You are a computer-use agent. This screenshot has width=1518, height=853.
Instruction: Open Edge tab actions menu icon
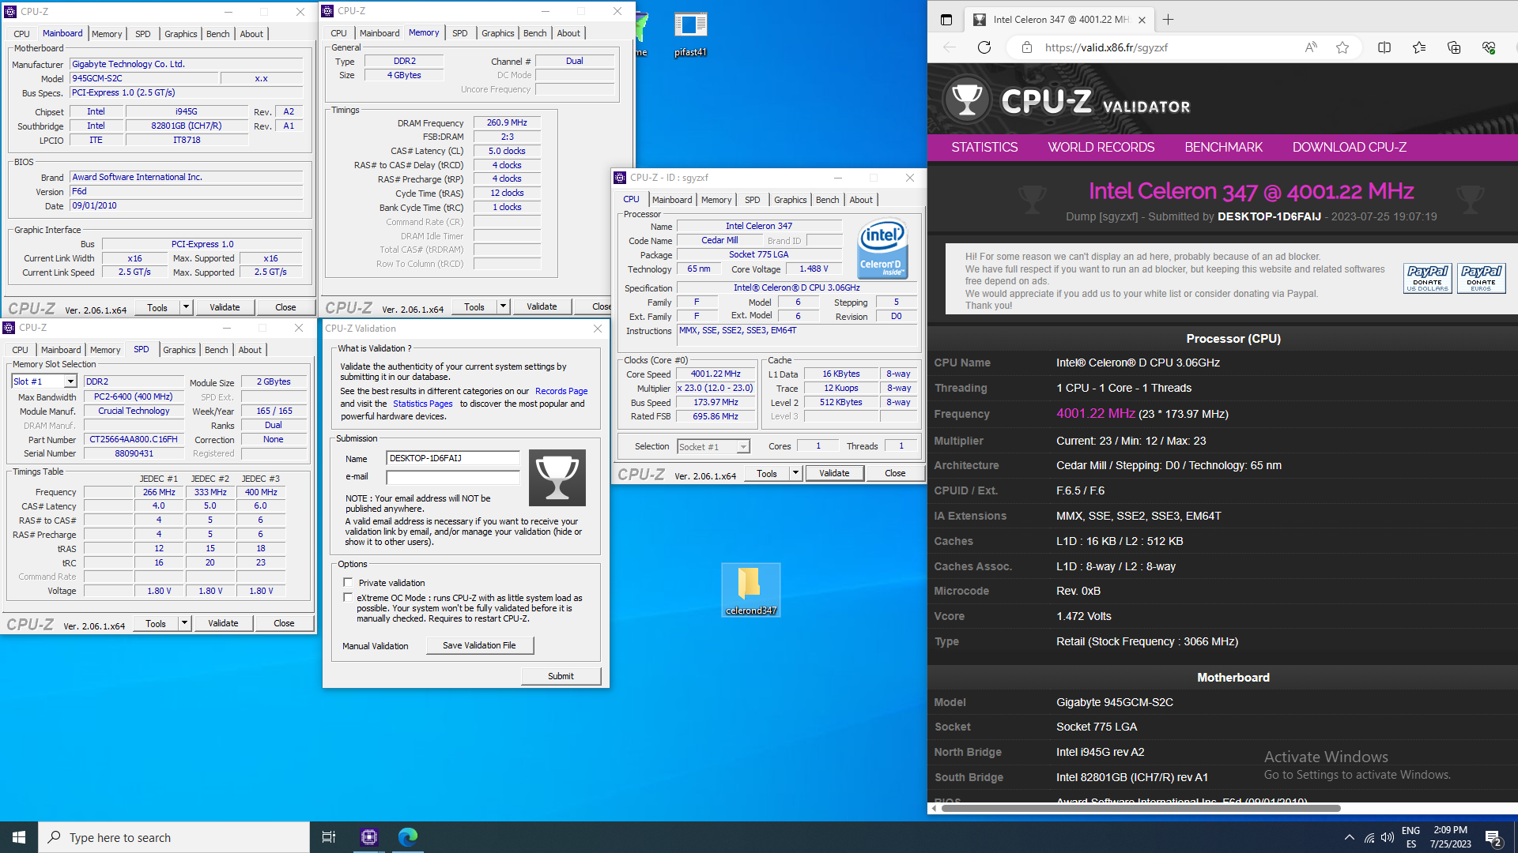tap(946, 20)
